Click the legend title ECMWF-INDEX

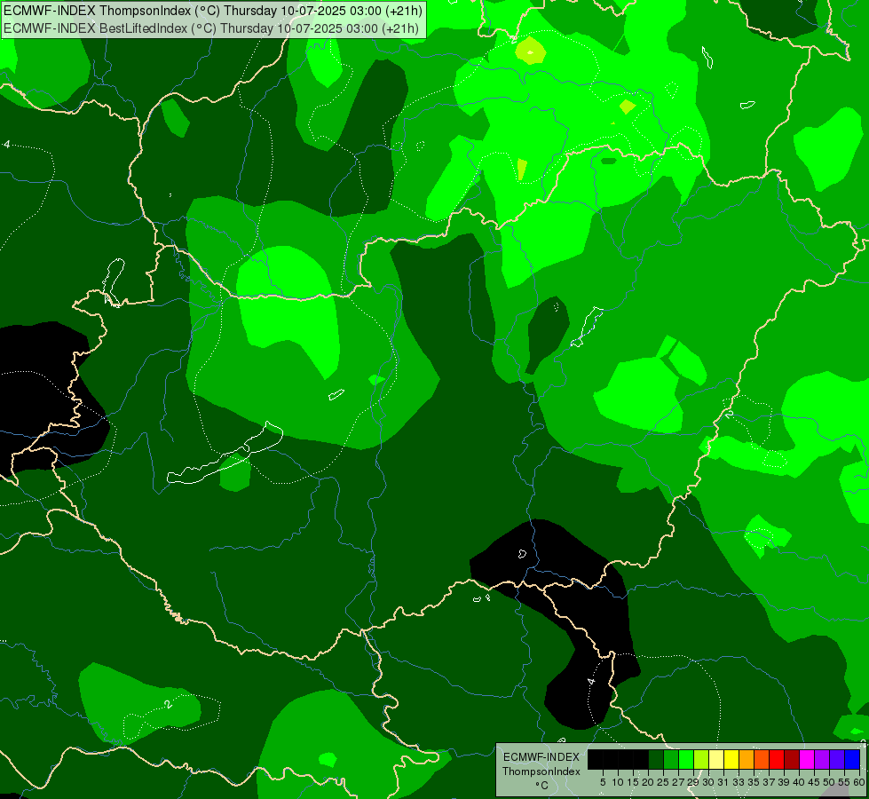541,757
